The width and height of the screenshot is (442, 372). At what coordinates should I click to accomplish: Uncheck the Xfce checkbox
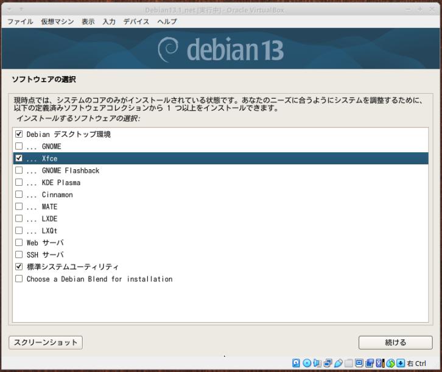click(19, 158)
